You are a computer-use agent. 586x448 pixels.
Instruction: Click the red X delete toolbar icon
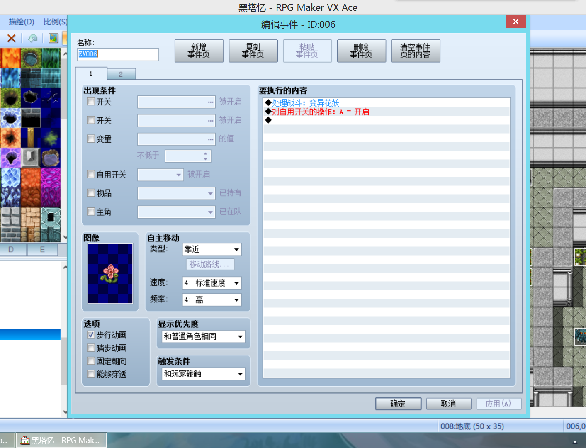click(x=12, y=39)
